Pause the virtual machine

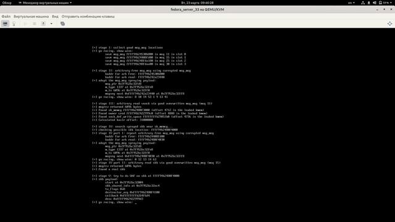(35, 23)
